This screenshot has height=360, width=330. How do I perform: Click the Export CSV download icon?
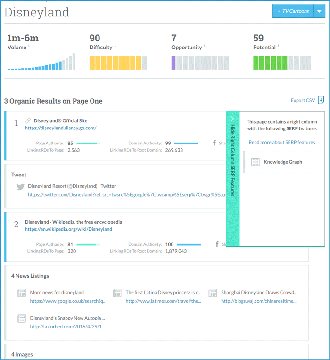[x=321, y=100]
